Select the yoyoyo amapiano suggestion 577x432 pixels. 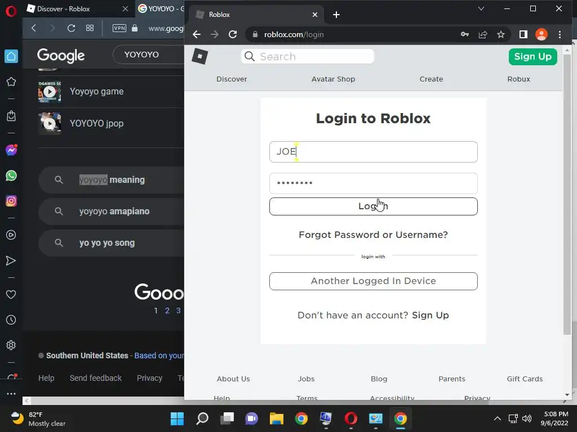coord(112,211)
